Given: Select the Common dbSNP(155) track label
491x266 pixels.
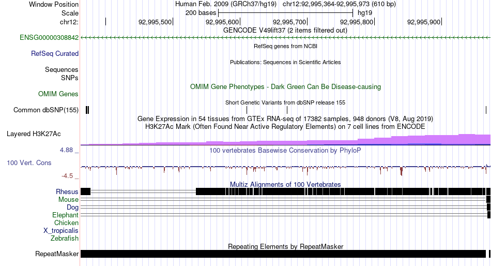Looking at the screenshot, I should point(46,110).
